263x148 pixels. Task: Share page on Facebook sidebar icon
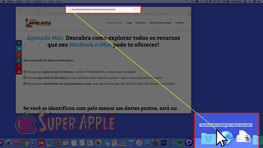tap(19, 43)
